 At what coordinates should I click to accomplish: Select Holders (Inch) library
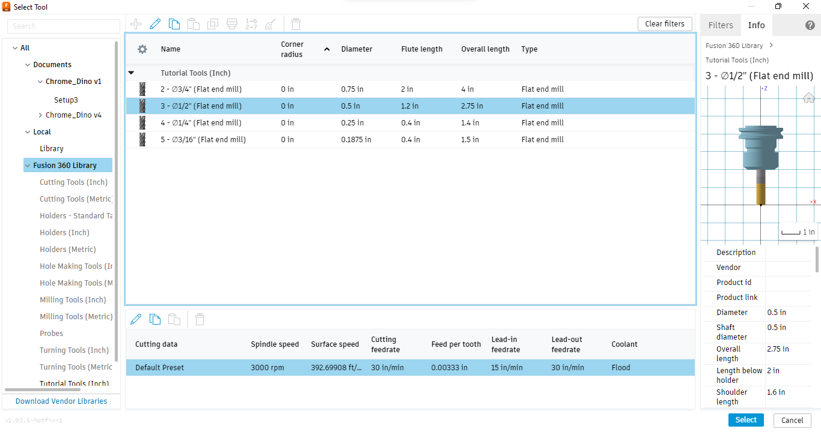coord(65,233)
